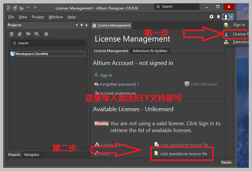
Task: Open the File menu
Action: (11, 17)
